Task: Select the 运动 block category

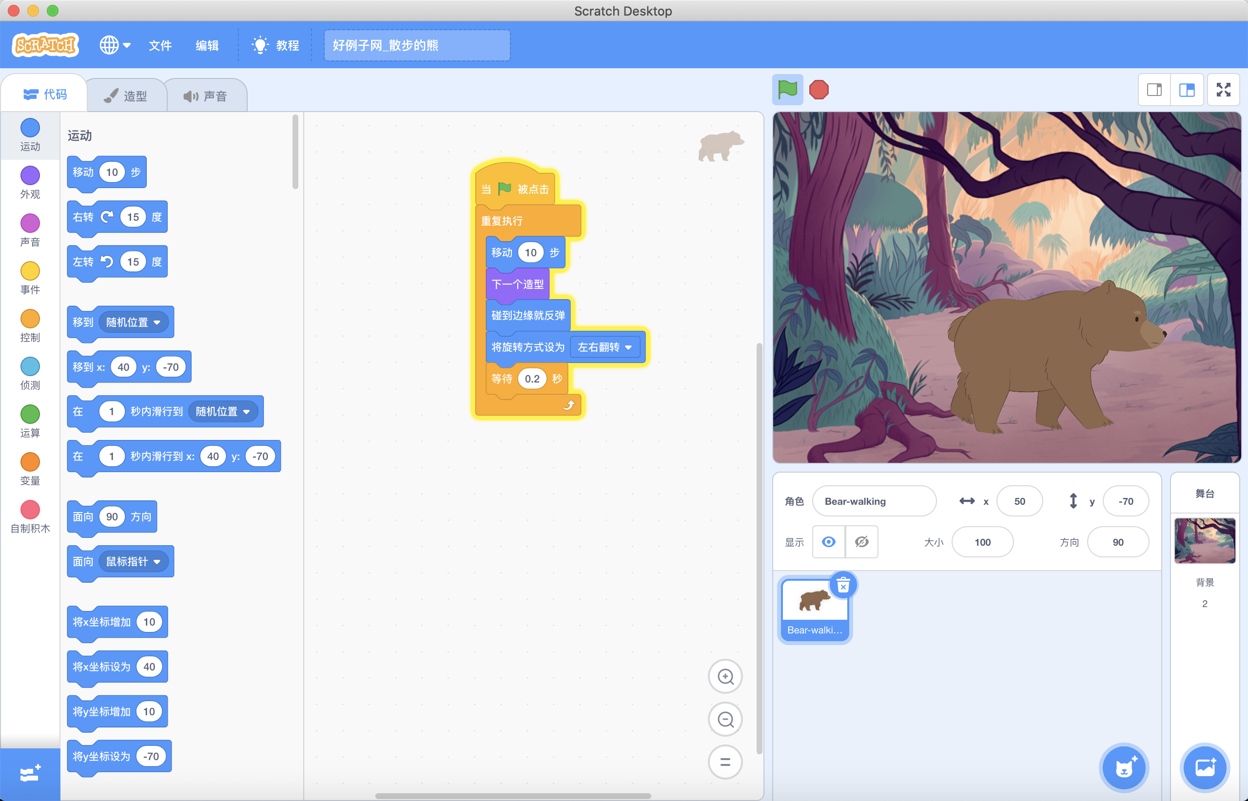Action: pos(30,134)
